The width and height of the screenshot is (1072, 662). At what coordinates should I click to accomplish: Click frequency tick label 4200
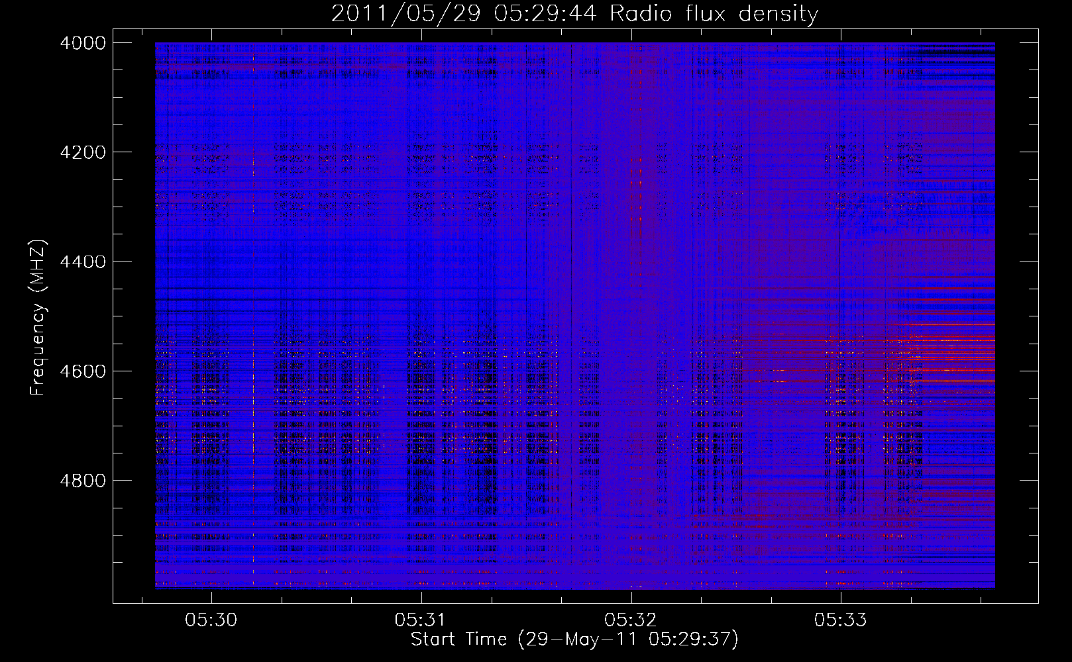tap(83, 152)
